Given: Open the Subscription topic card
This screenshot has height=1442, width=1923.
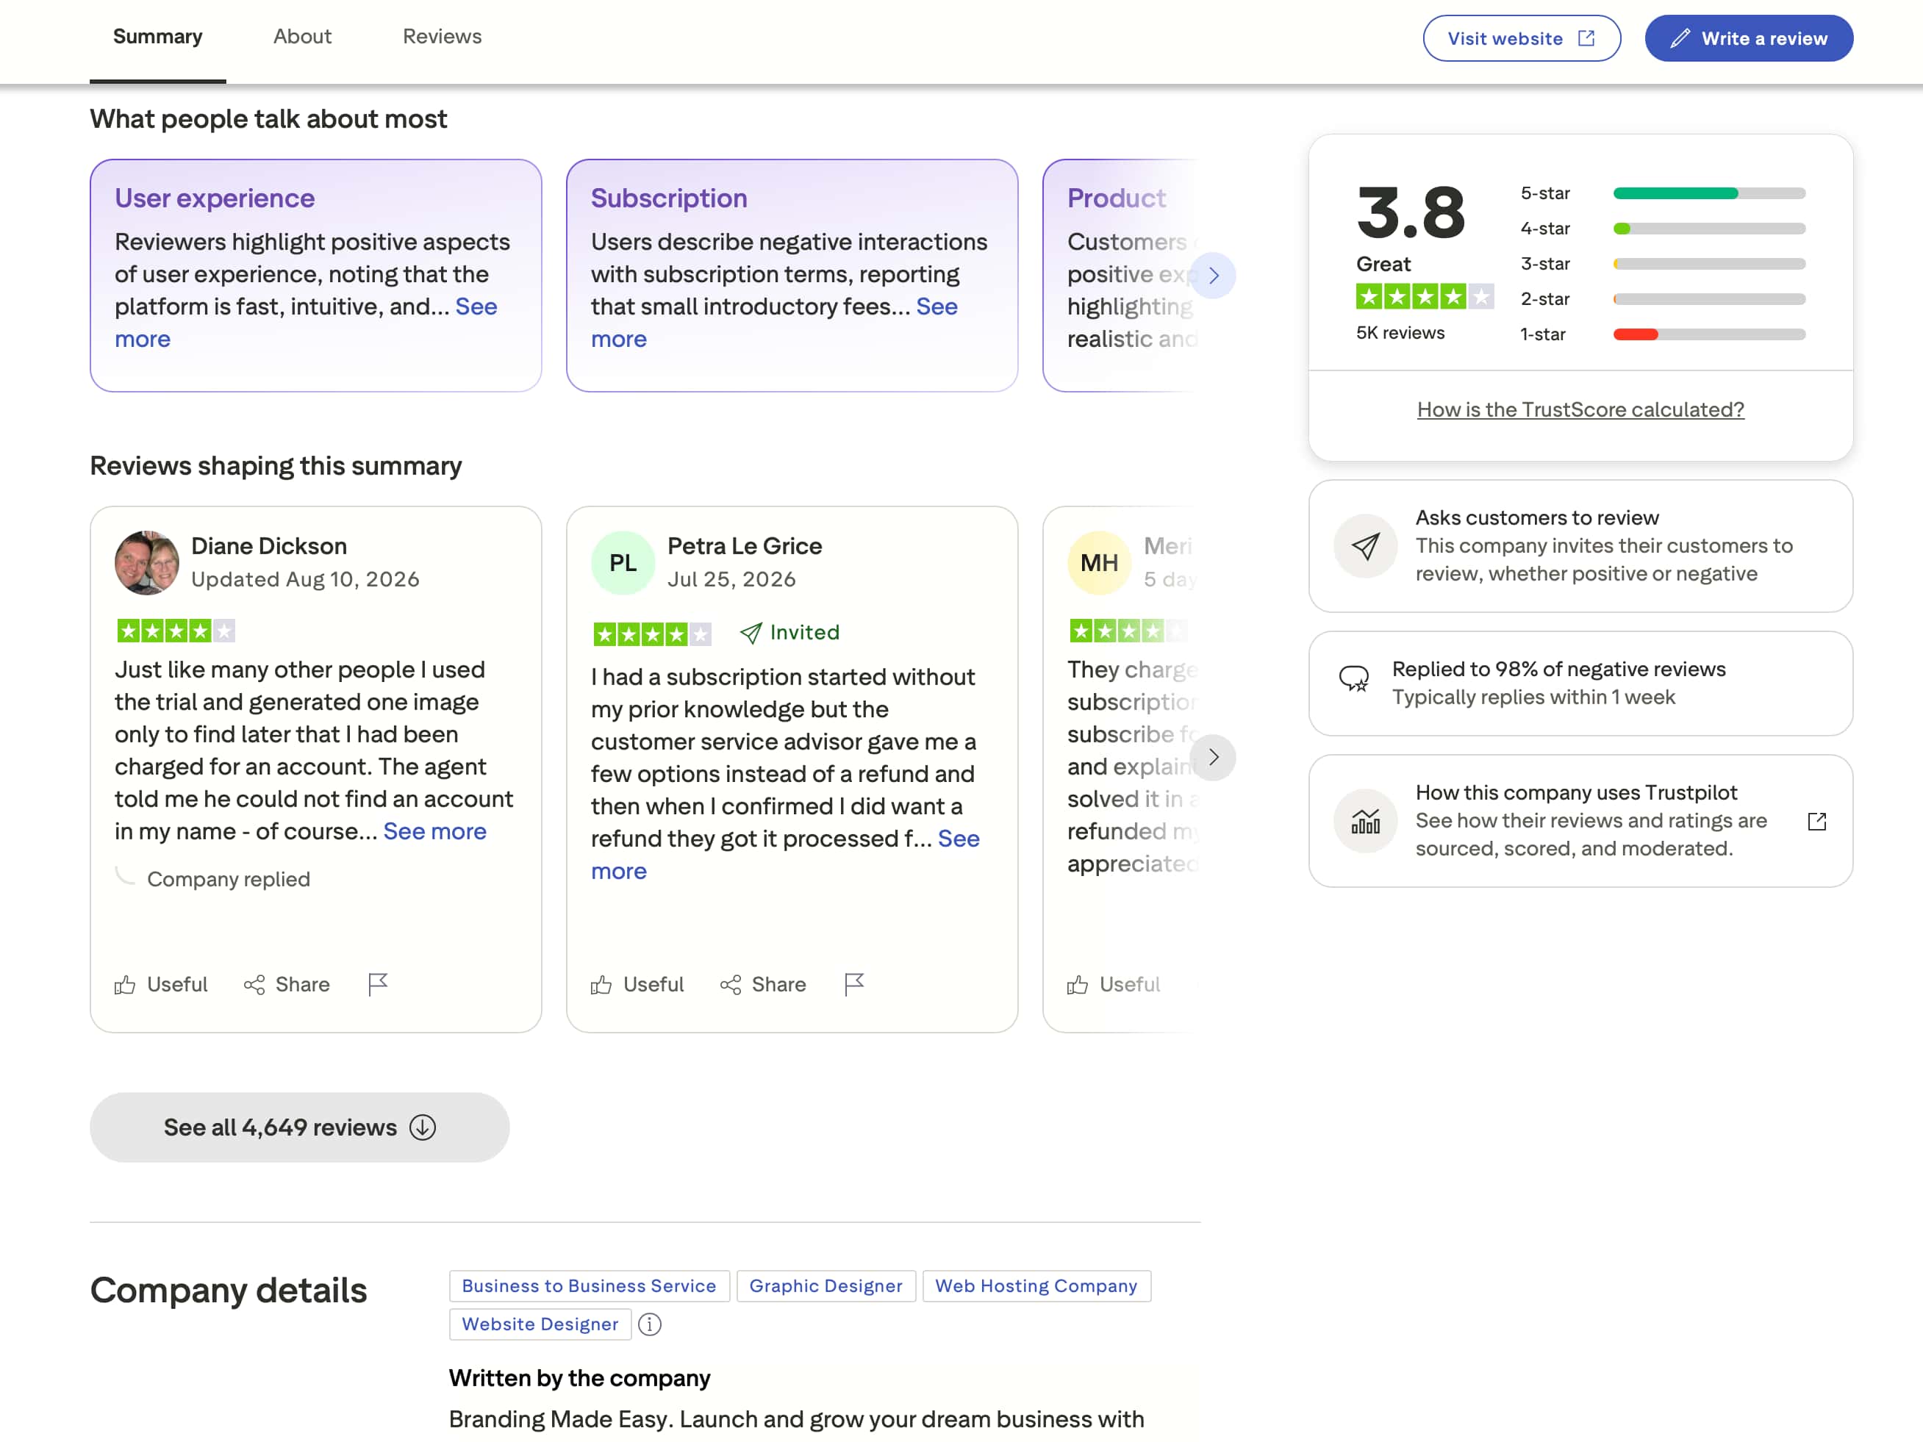Looking at the screenshot, I should pyautogui.click(x=792, y=276).
